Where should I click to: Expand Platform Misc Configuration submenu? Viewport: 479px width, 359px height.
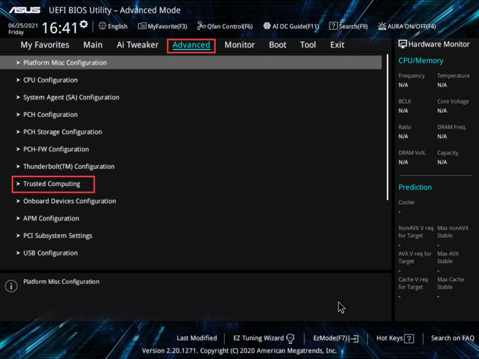[191, 63]
